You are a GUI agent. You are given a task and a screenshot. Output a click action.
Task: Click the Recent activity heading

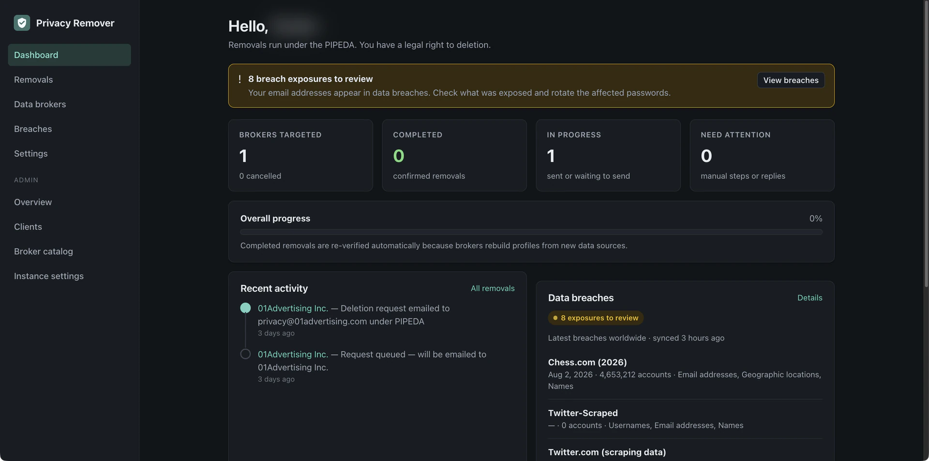pos(274,288)
